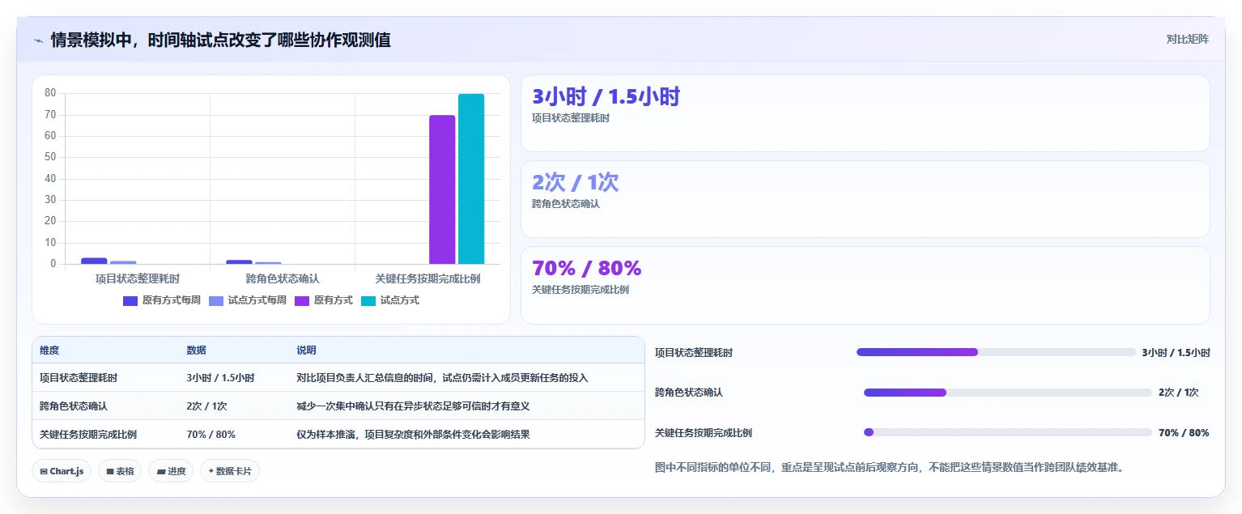Screen dimensions: 1242x514
Task: Click the 2次 / 1次 progress value
Action: tap(1179, 393)
